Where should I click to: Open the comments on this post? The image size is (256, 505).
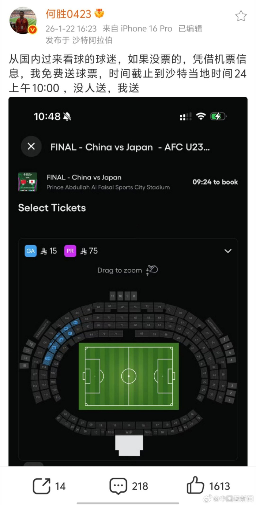tap(118, 486)
